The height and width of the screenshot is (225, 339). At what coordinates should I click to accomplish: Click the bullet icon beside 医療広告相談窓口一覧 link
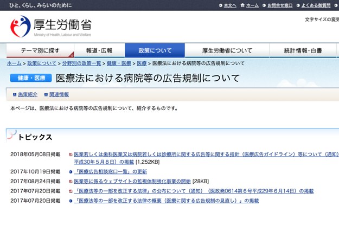point(71,172)
